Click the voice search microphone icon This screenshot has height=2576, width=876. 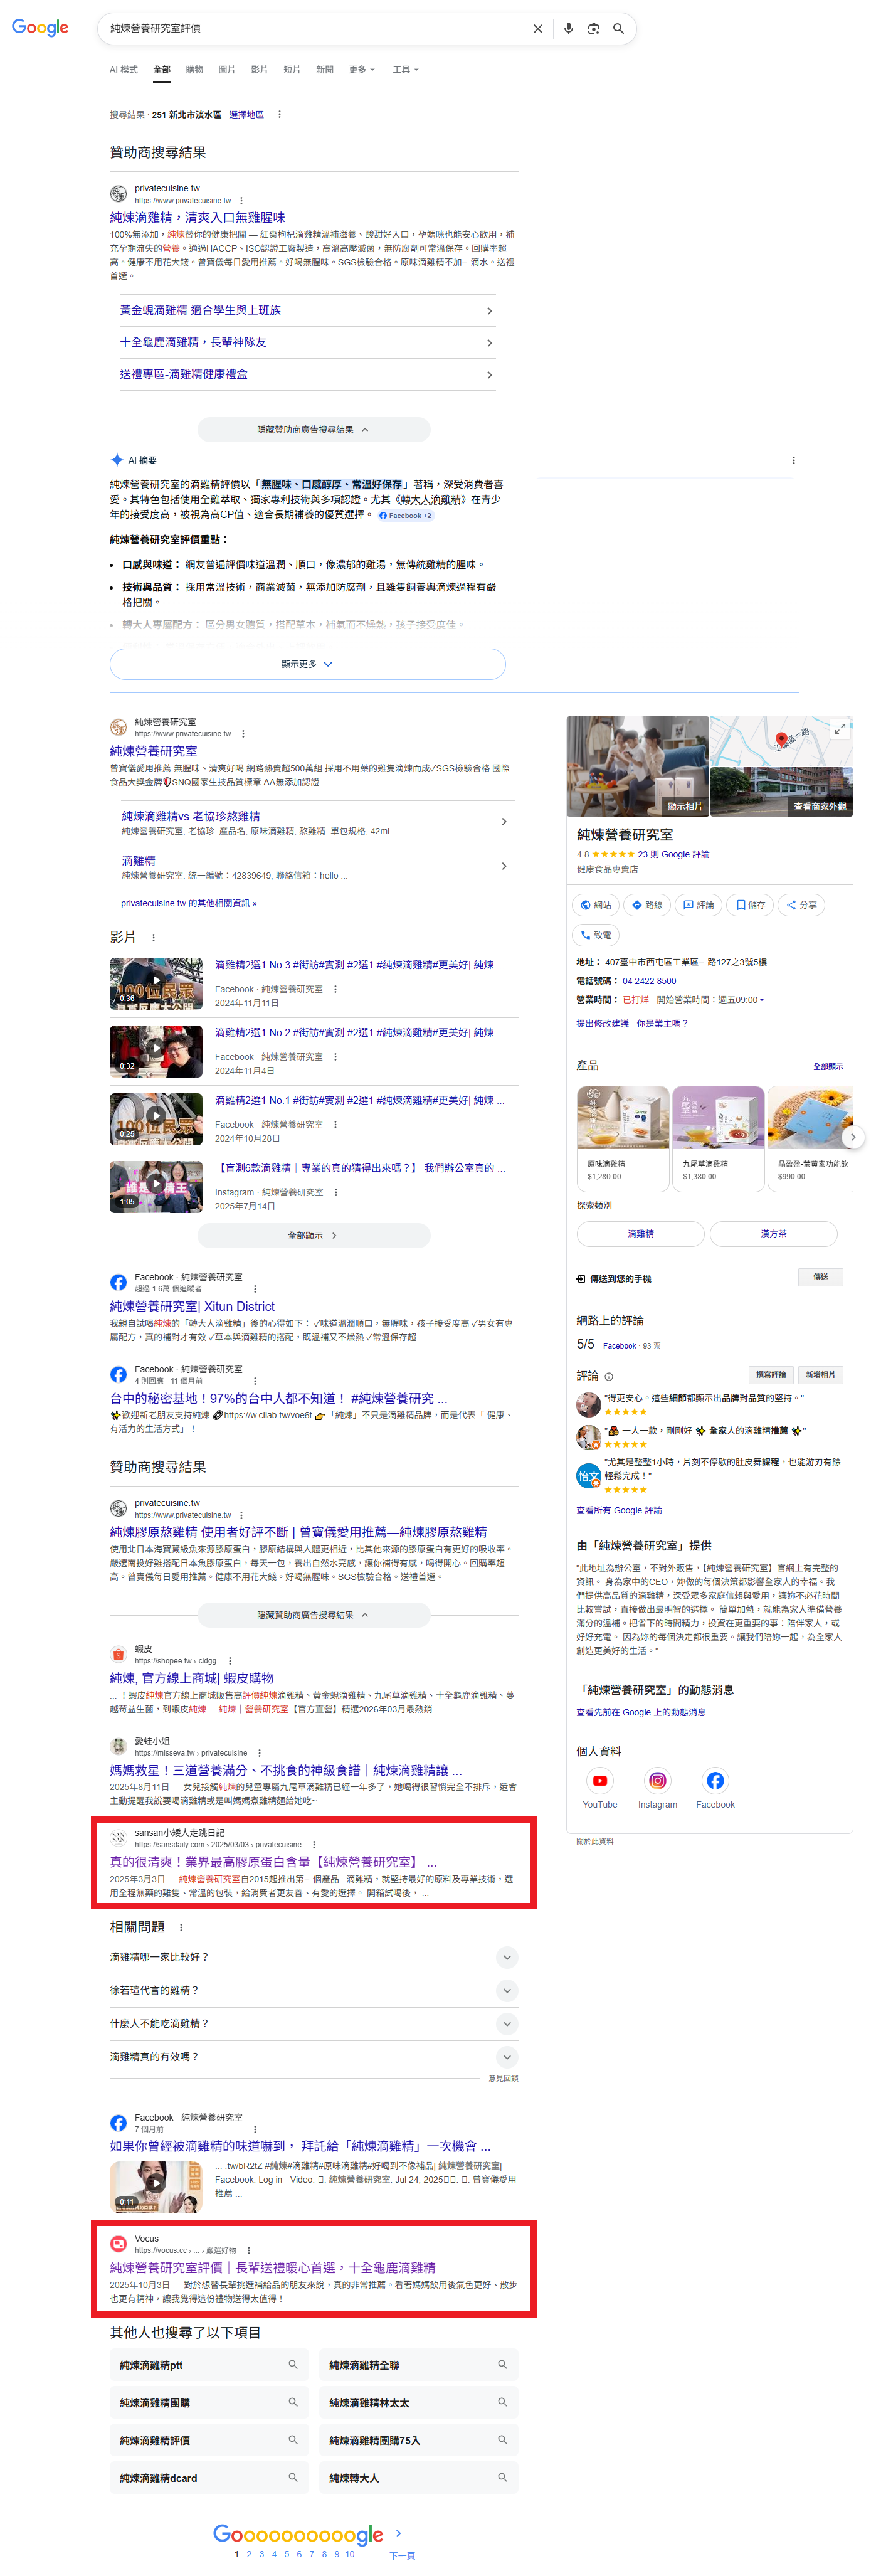coord(568,29)
